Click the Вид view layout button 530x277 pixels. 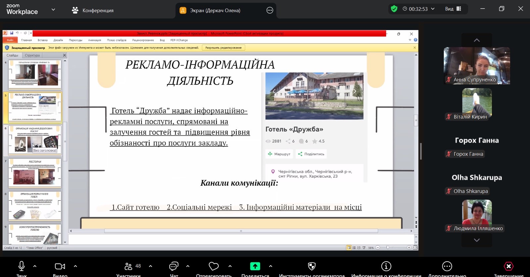[453, 9]
